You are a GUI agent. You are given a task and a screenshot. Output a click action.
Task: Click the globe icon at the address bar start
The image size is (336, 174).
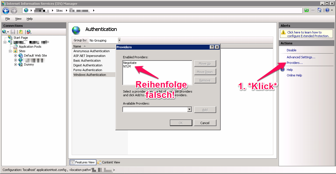coord(26,10)
